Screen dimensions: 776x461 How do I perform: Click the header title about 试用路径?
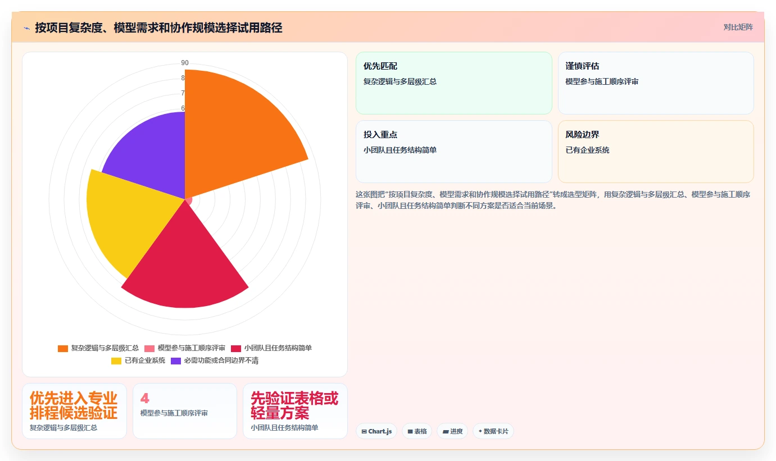pos(158,28)
